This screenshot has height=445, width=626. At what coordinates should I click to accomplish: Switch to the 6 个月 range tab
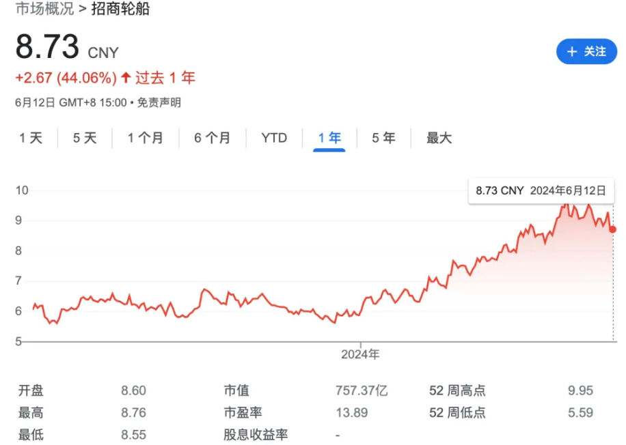pos(212,138)
